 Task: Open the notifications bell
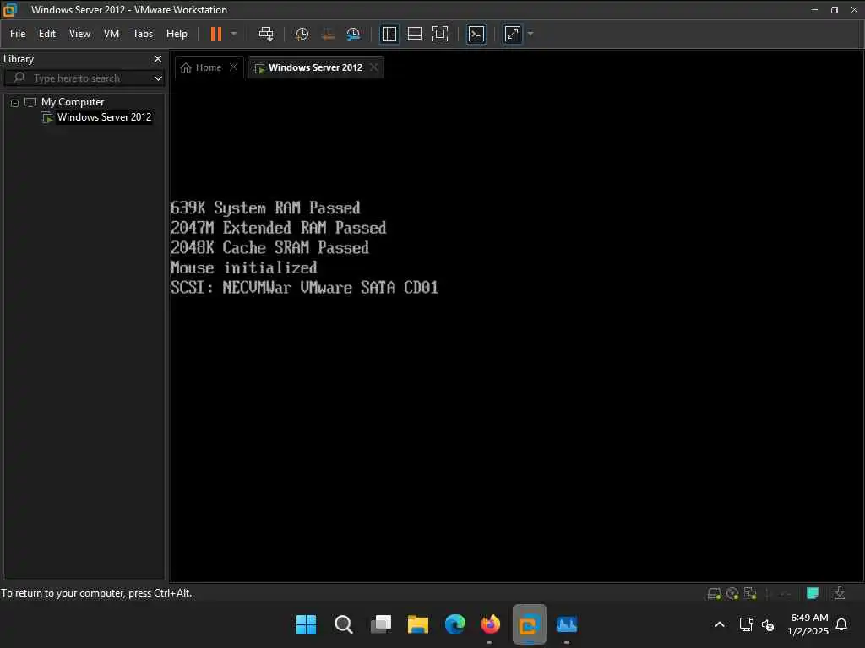(841, 624)
